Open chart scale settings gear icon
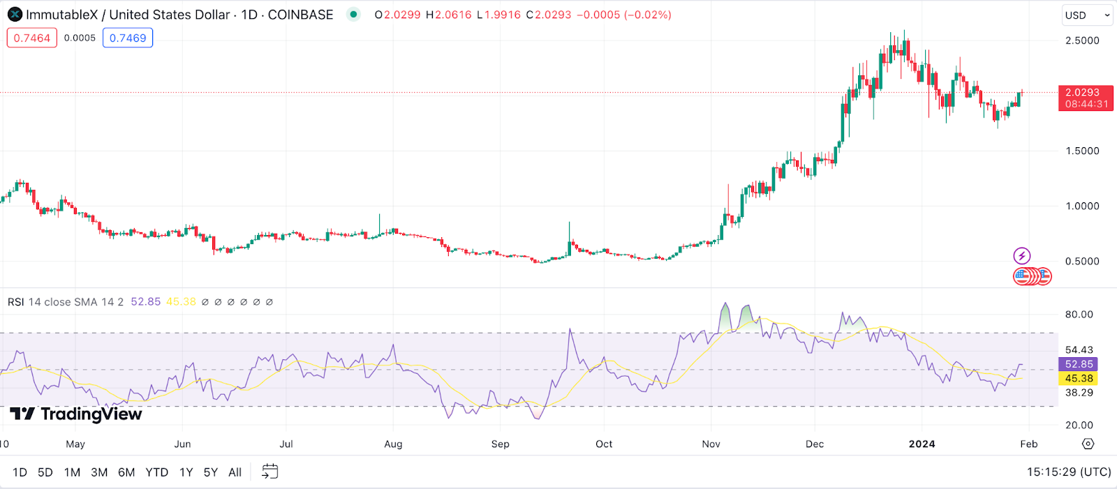1117x489 pixels. point(1088,444)
